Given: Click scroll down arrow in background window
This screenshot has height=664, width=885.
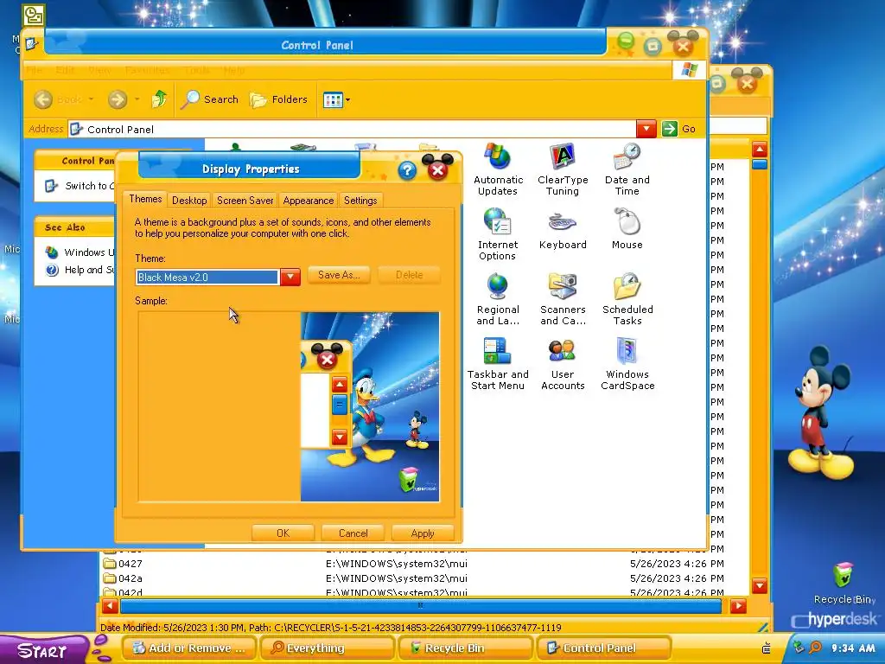Looking at the screenshot, I should (x=760, y=585).
